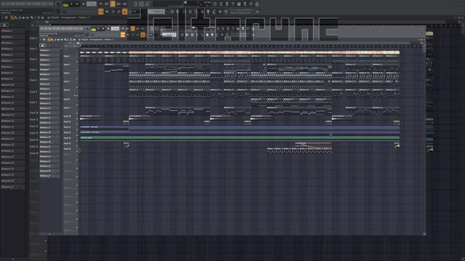Toggle snap magnet in background playlist toolbar

6,18
